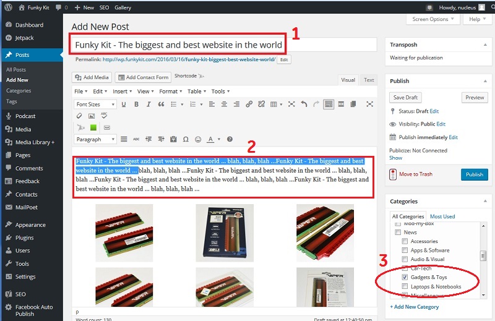Toggle italic formatting
495x321 pixels.
(x=148, y=104)
